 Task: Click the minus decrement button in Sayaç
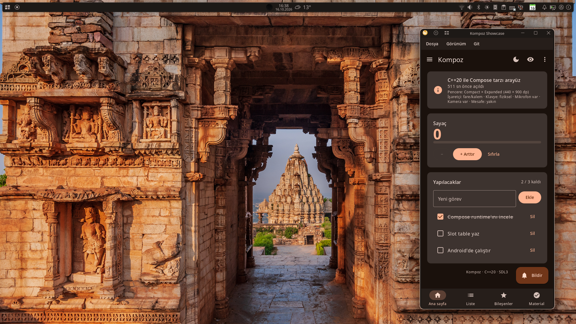tap(442, 154)
